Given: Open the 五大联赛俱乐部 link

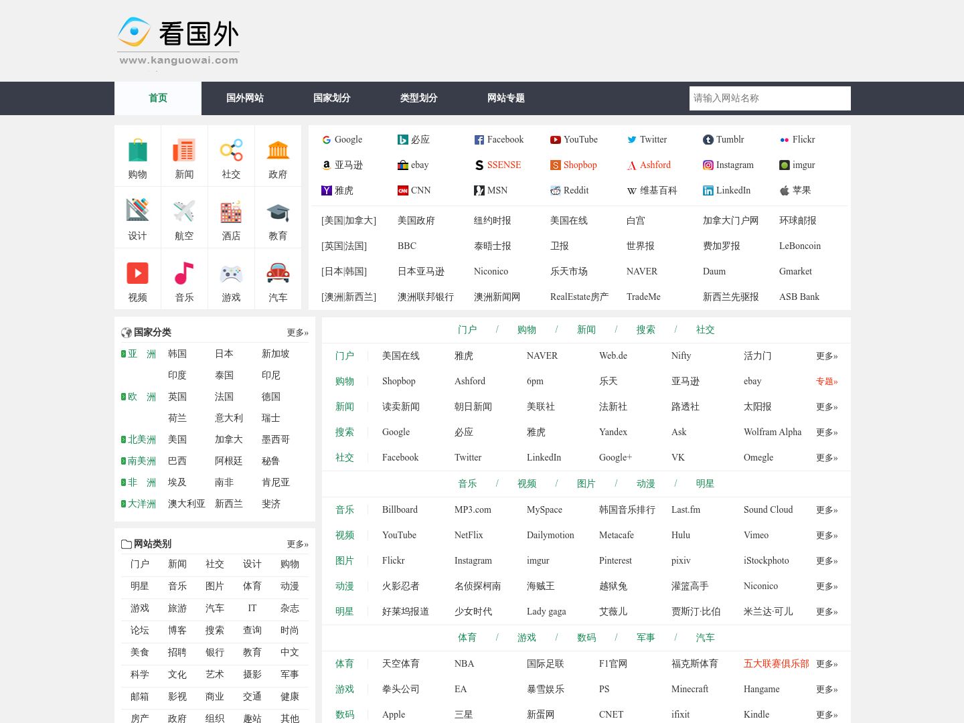Looking at the screenshot, I should [x=777, y=664].
